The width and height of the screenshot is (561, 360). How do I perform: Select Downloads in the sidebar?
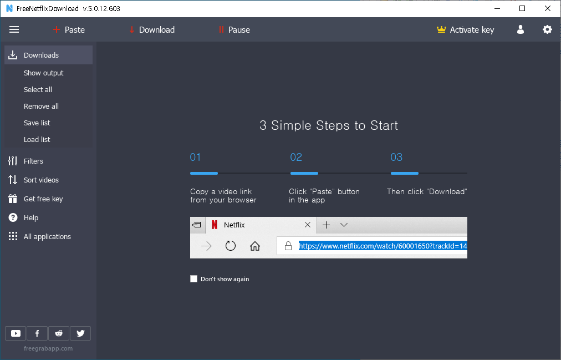(48, 55)
